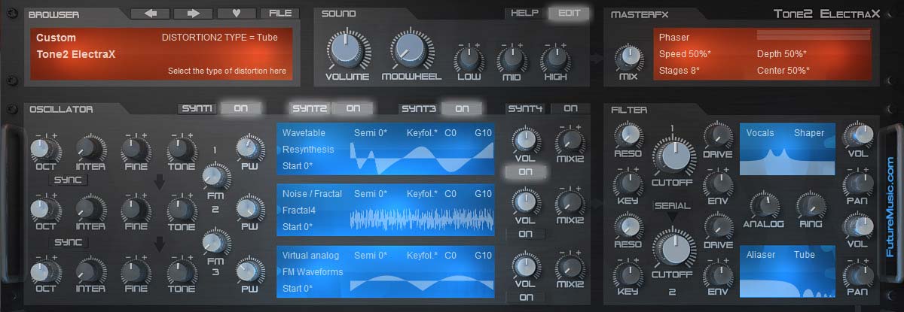This screenshot has height=312, width=904.
Task: Click filter 1 RESO knob
Action: pos(629,134)
